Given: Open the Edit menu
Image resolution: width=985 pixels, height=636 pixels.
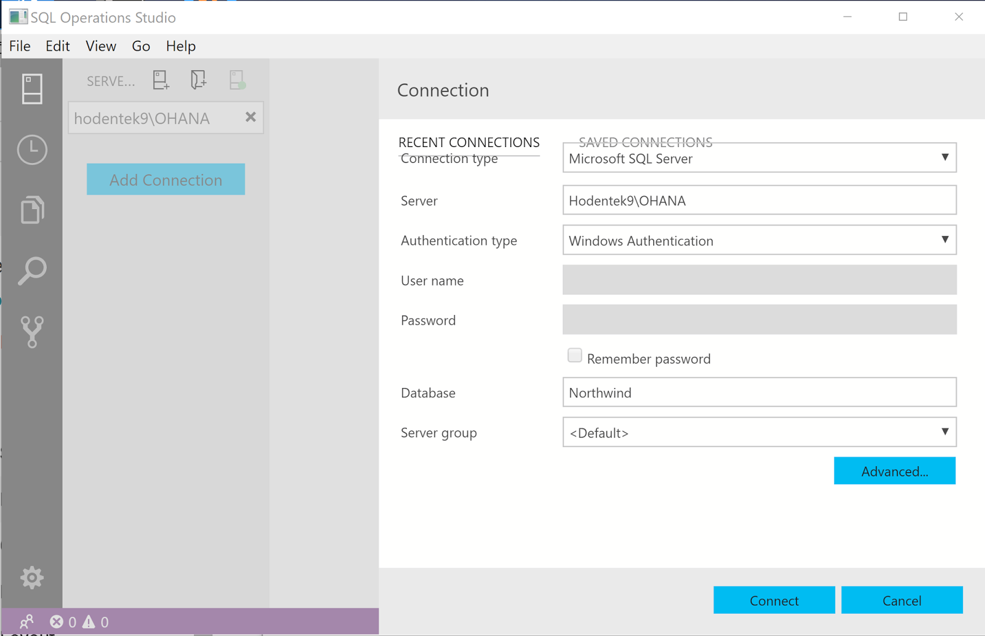Looking at the screenshot, I should [x=58, y=46].
